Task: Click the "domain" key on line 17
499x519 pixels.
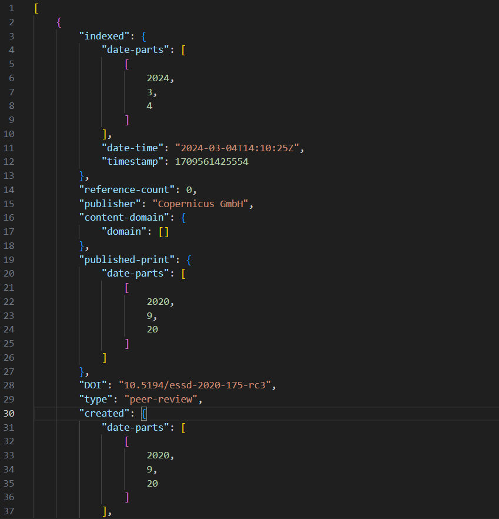Action: pos(124,232)
